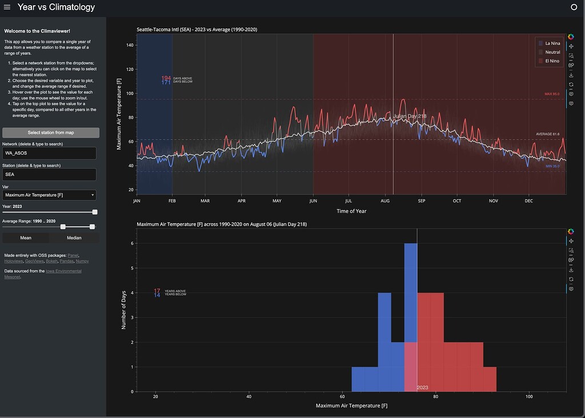The height and width of the screenshot is (418, 585).
Task: Open the hamburger sidebar menu
Action: [x=7, y=7]
